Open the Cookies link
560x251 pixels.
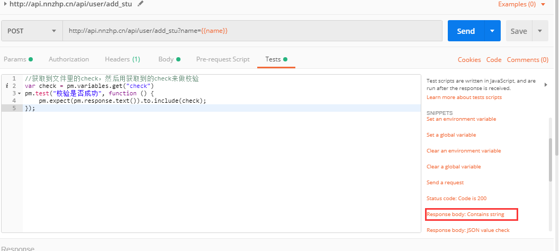(469, 60)
